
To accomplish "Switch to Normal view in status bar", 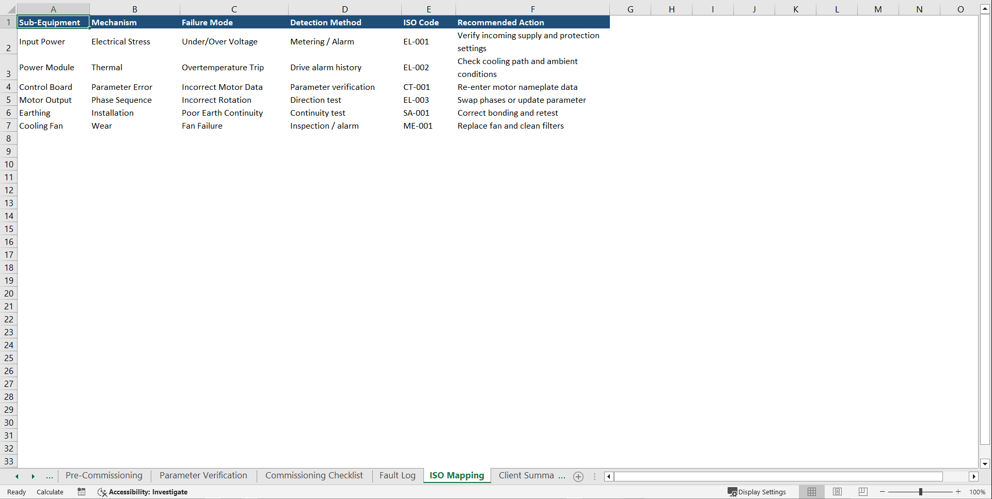I will (811, 492).
